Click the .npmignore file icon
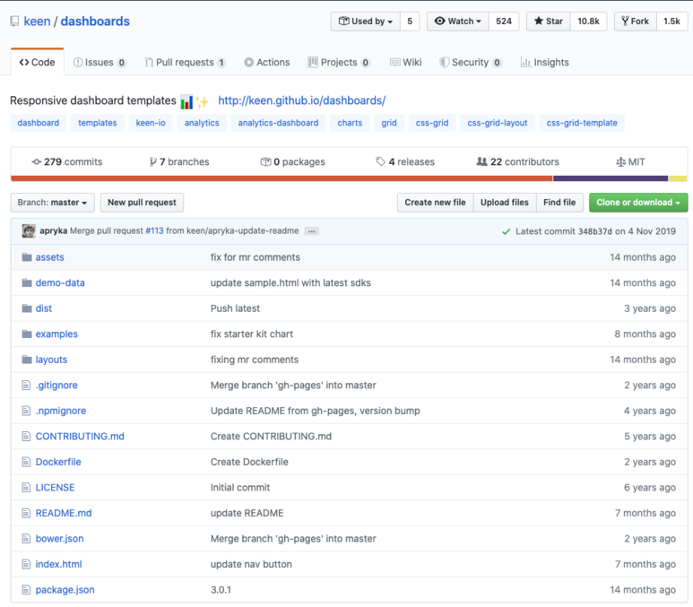 tap(27, 412)
